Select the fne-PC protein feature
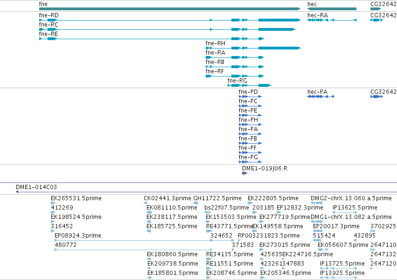The width and height of the screenshot is (397, 280). coord(250,106)
